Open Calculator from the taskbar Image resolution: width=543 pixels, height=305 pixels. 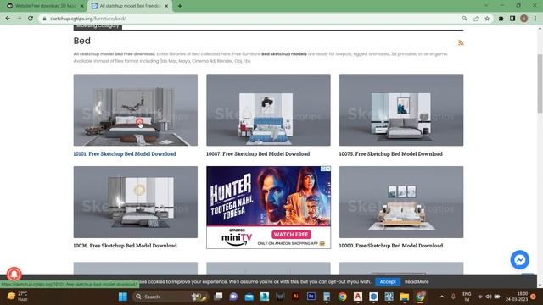point(327,297)
